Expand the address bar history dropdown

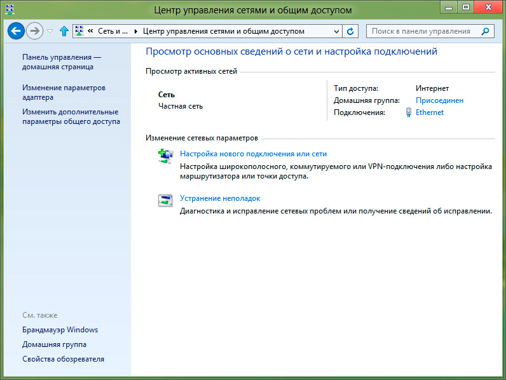pyautogui.click(x=336, y=31)
